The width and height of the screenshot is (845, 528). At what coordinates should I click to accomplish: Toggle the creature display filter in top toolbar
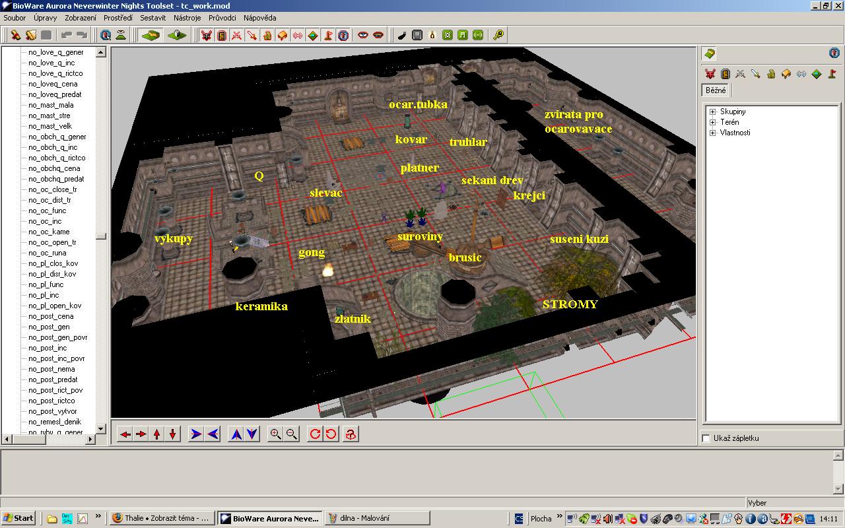coord(207,35)
